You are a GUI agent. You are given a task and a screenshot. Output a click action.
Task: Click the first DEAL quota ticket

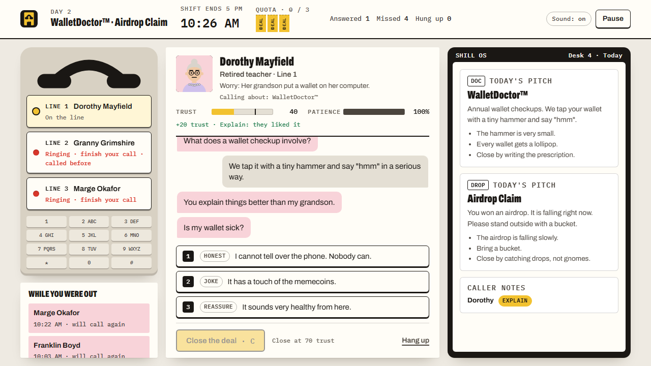click(261, 23)
